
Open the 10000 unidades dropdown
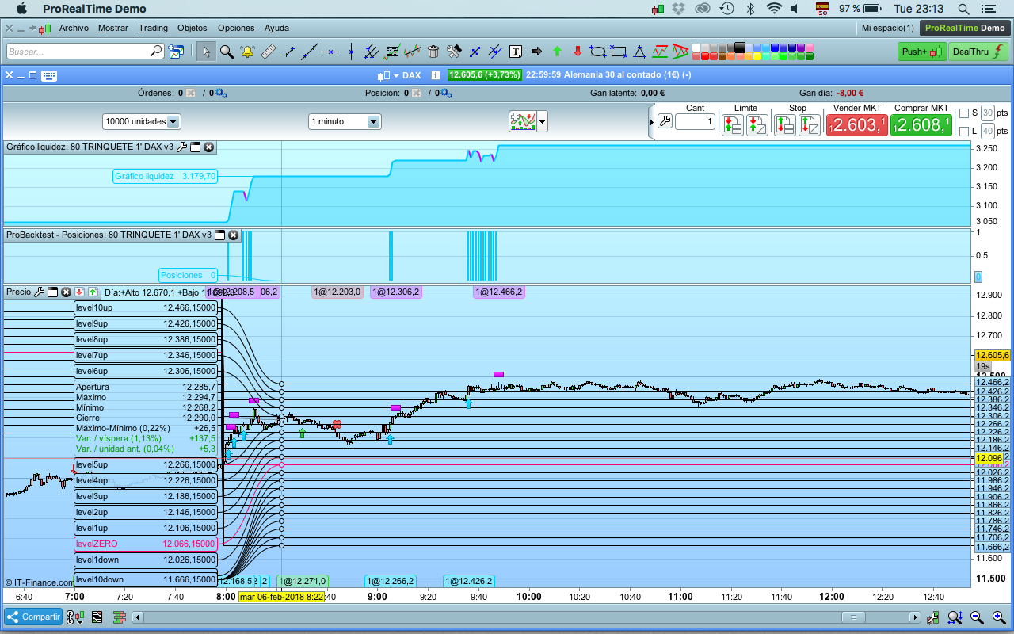click(142, 121)
